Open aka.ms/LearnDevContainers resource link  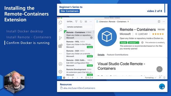point(79,88)
